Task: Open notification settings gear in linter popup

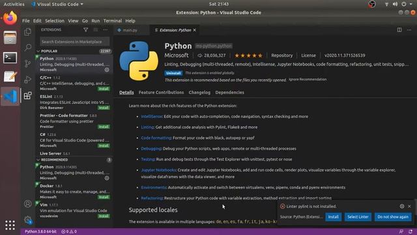Action: pyautogui.click(x=402, y=206)
